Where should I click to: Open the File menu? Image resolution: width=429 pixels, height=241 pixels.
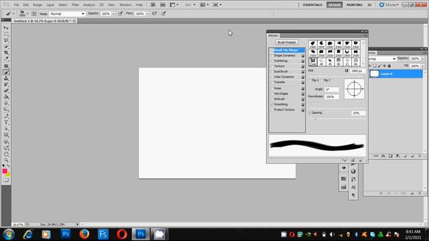(16, 5)
